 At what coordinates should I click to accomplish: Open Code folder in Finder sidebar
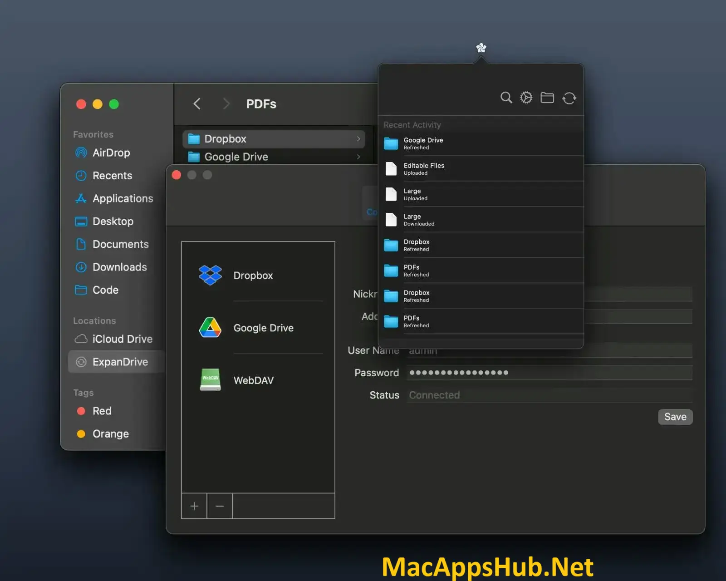click(x=105, y=290)
